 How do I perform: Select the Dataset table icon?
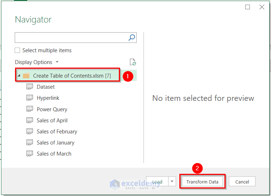pos(30,87)
